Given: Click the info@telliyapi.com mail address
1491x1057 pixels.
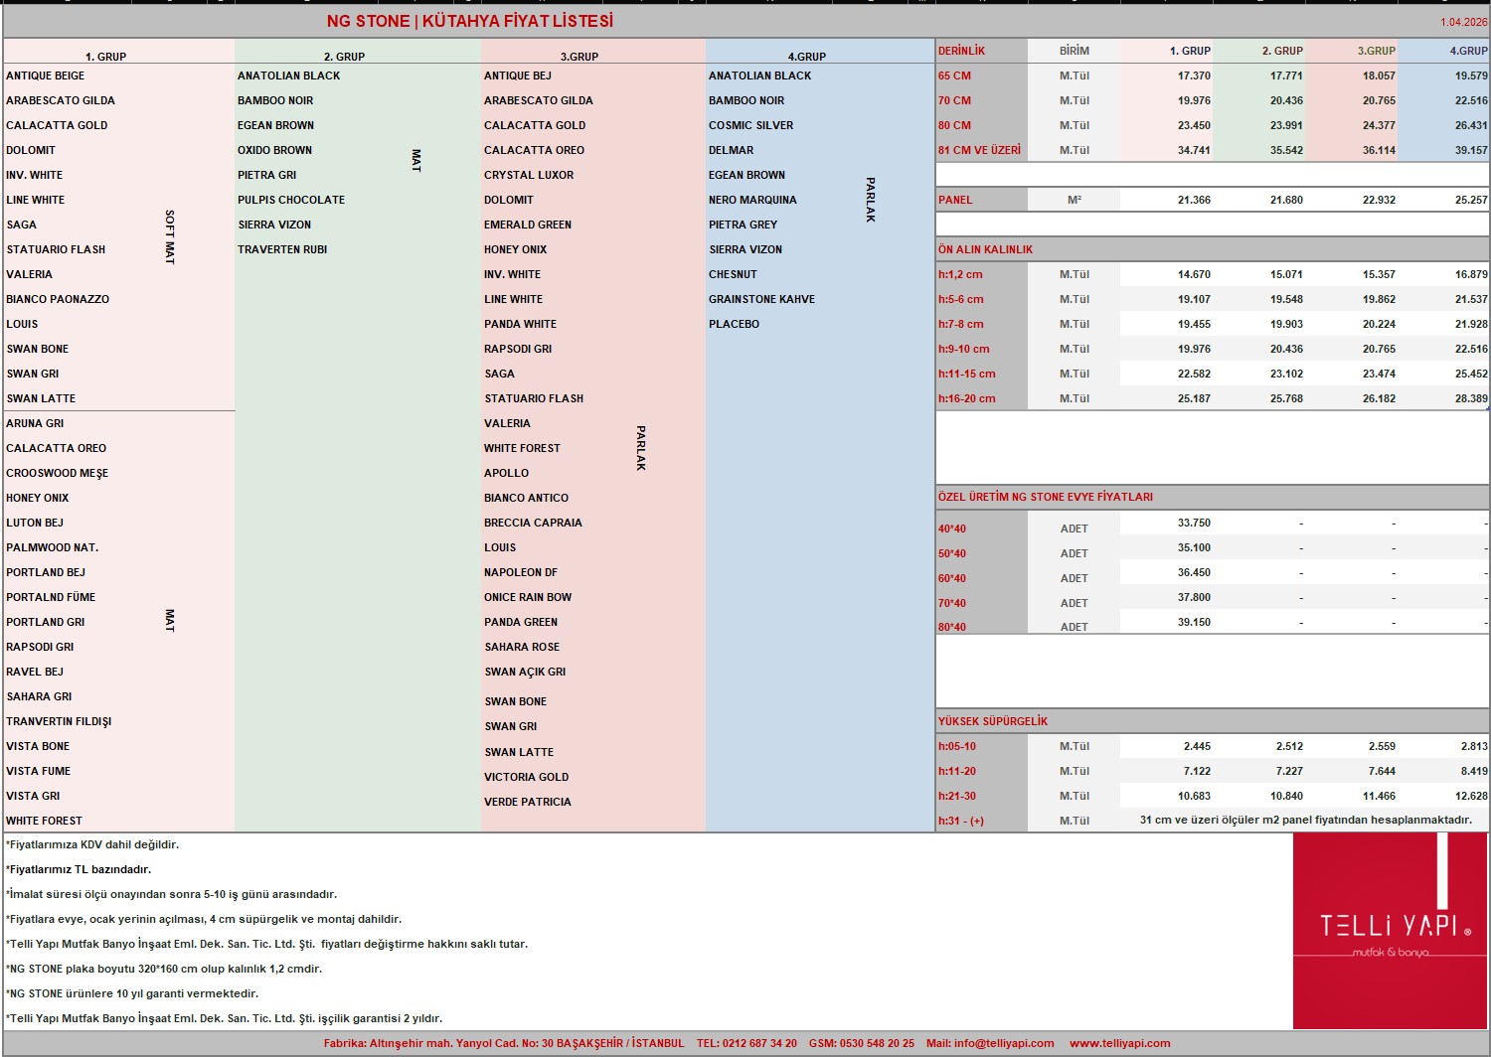Looking at the screenshot, I should point(1004,1043).
